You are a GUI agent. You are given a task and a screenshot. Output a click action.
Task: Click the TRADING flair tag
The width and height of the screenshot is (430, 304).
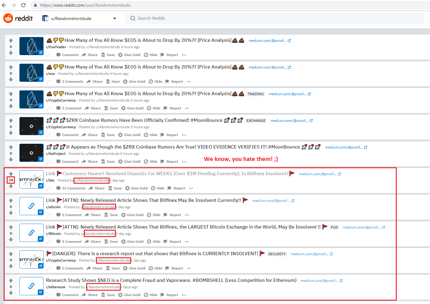point(256,94)
